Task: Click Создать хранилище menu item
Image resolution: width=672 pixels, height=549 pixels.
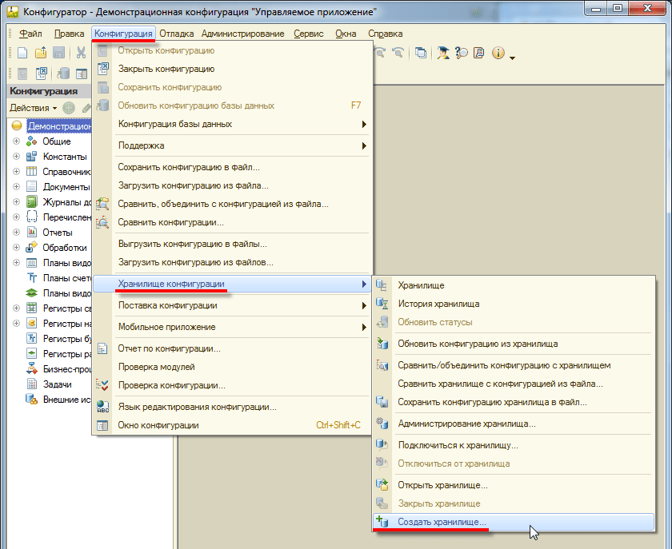Action: (514, 523)
